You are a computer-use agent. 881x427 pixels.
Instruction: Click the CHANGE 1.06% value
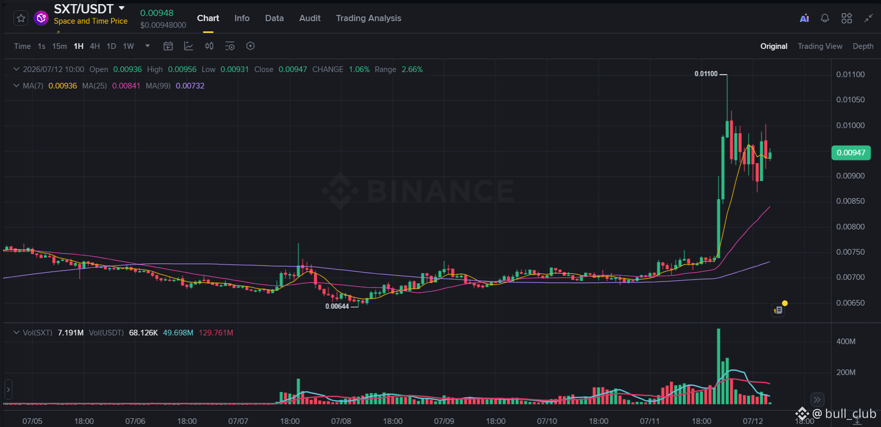click(359, 69)
